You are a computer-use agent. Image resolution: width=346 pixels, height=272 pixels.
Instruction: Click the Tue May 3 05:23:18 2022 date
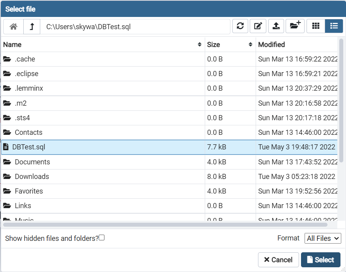pos(297,177)
